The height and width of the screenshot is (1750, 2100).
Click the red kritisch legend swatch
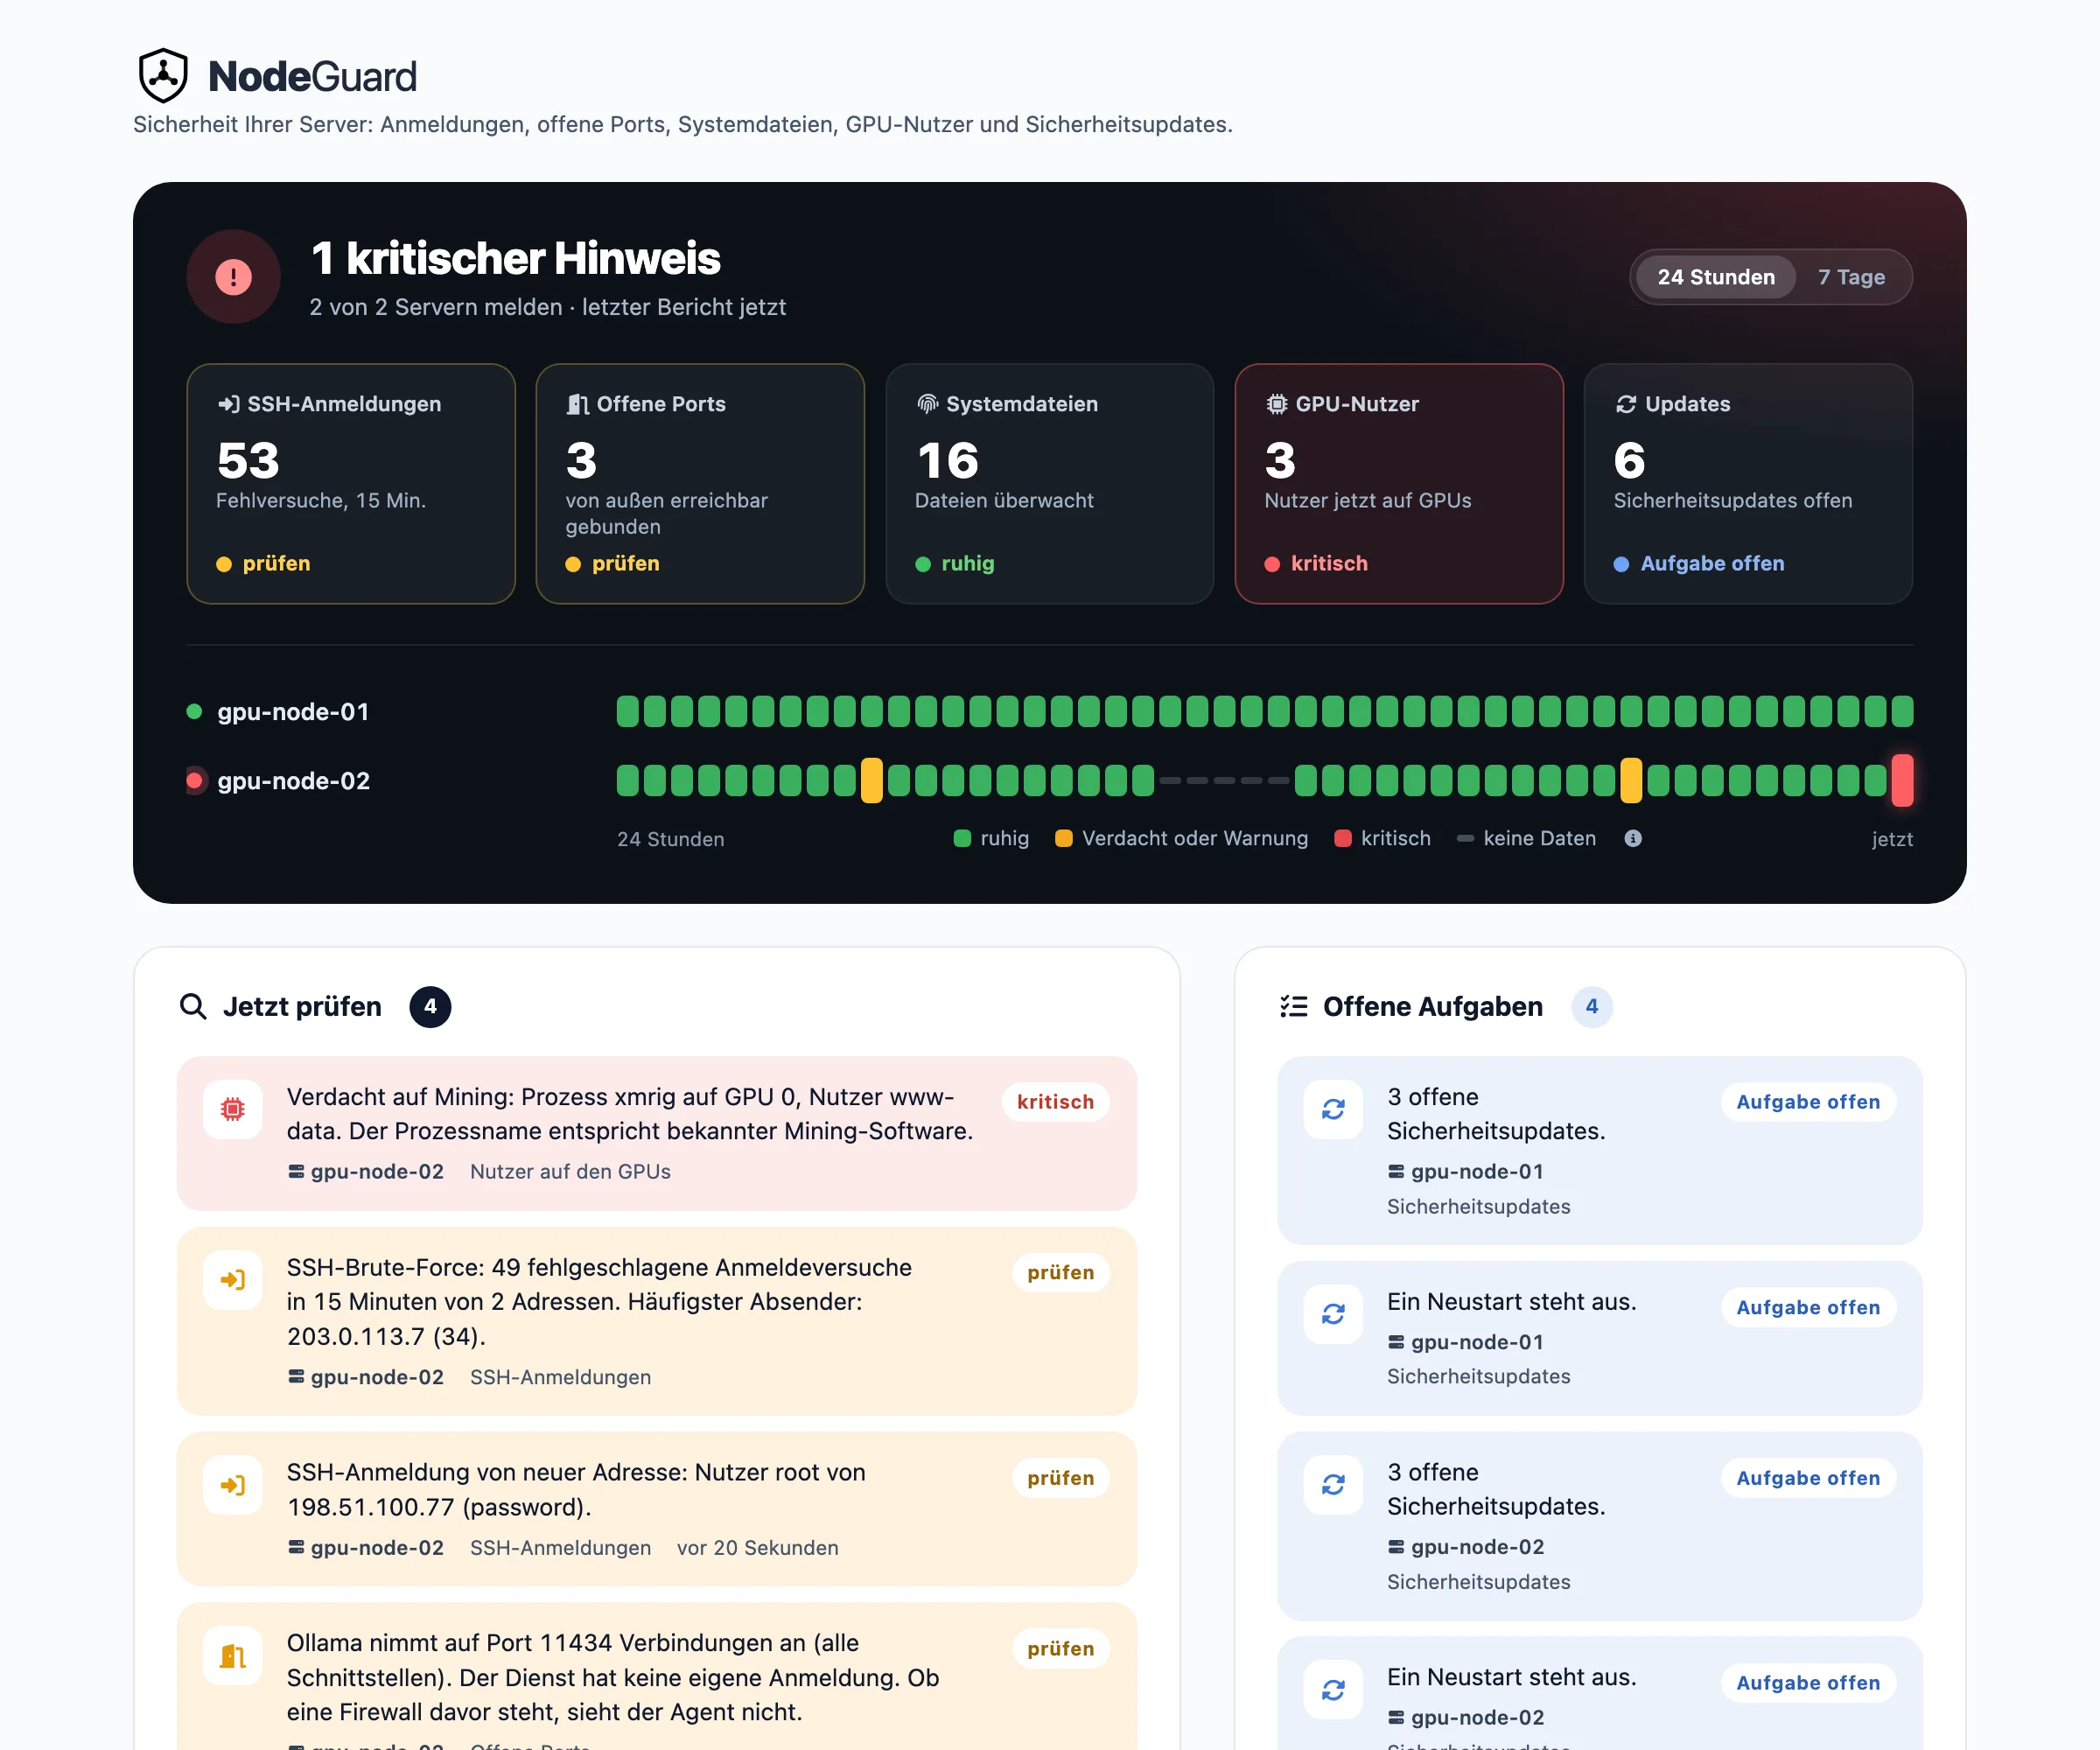coord(1343,838)
